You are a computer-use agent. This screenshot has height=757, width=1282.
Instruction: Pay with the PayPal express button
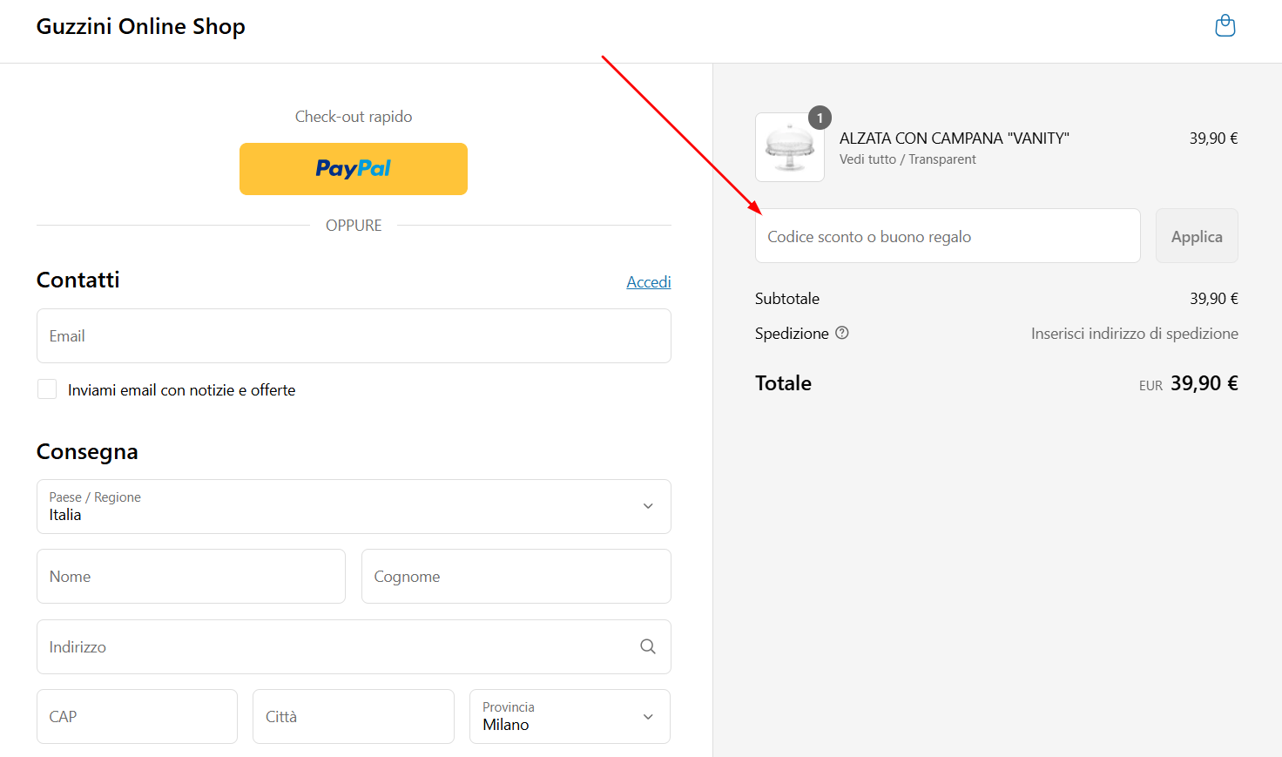353,169
